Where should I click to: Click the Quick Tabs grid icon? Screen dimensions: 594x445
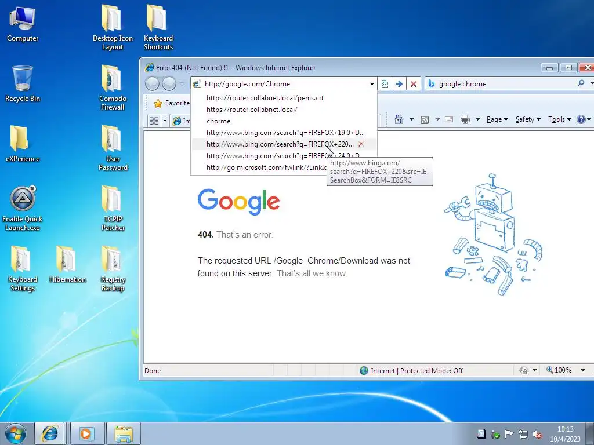[154, 121]
